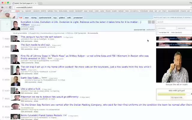This screenshot has height=120, width=192.
Task: Open TIL the Green Bay Packers post
Action: pos(106,105)
